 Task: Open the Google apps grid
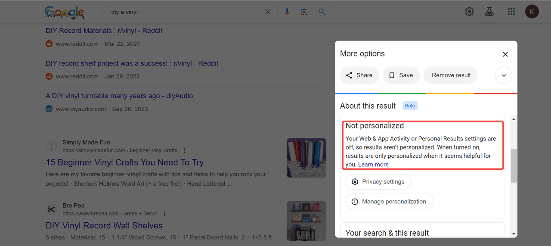[x=511, y=12]
